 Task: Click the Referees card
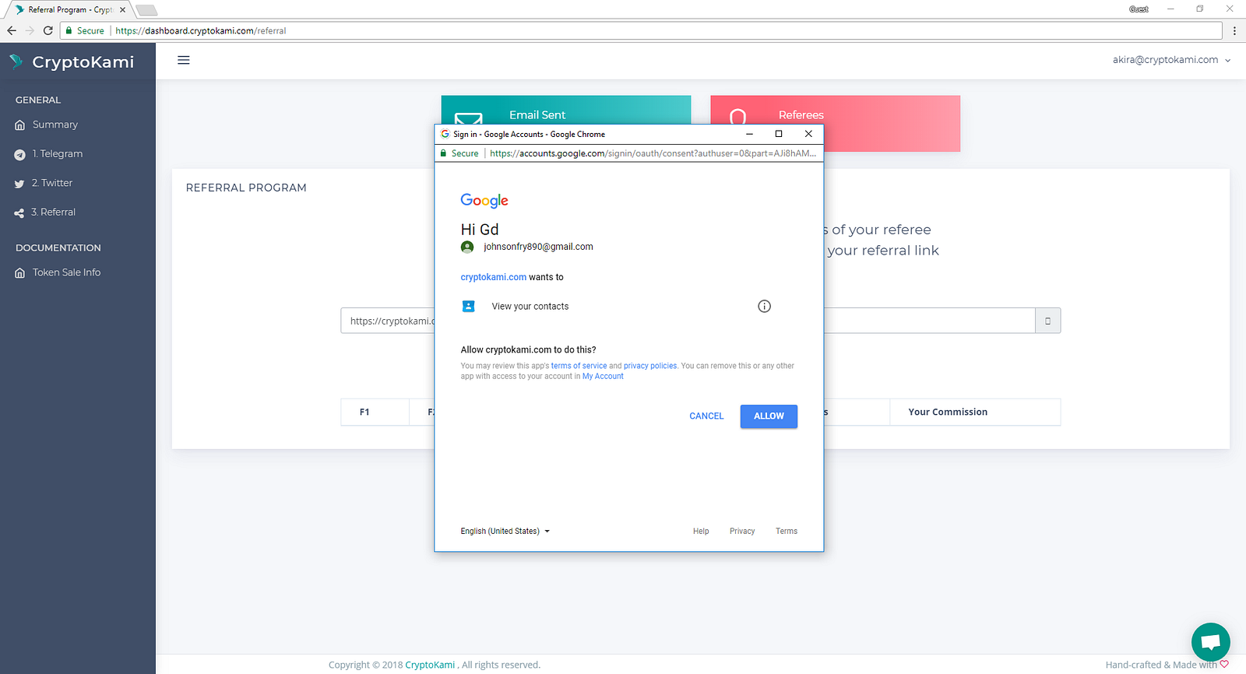click(x=835, y=124)
